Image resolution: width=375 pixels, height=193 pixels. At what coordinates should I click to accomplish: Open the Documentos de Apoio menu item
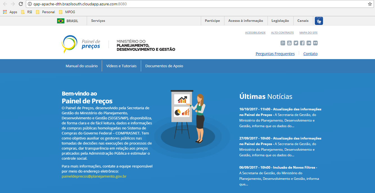click(x=164, y=66)
